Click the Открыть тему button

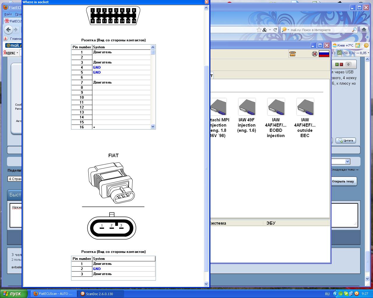343,181
